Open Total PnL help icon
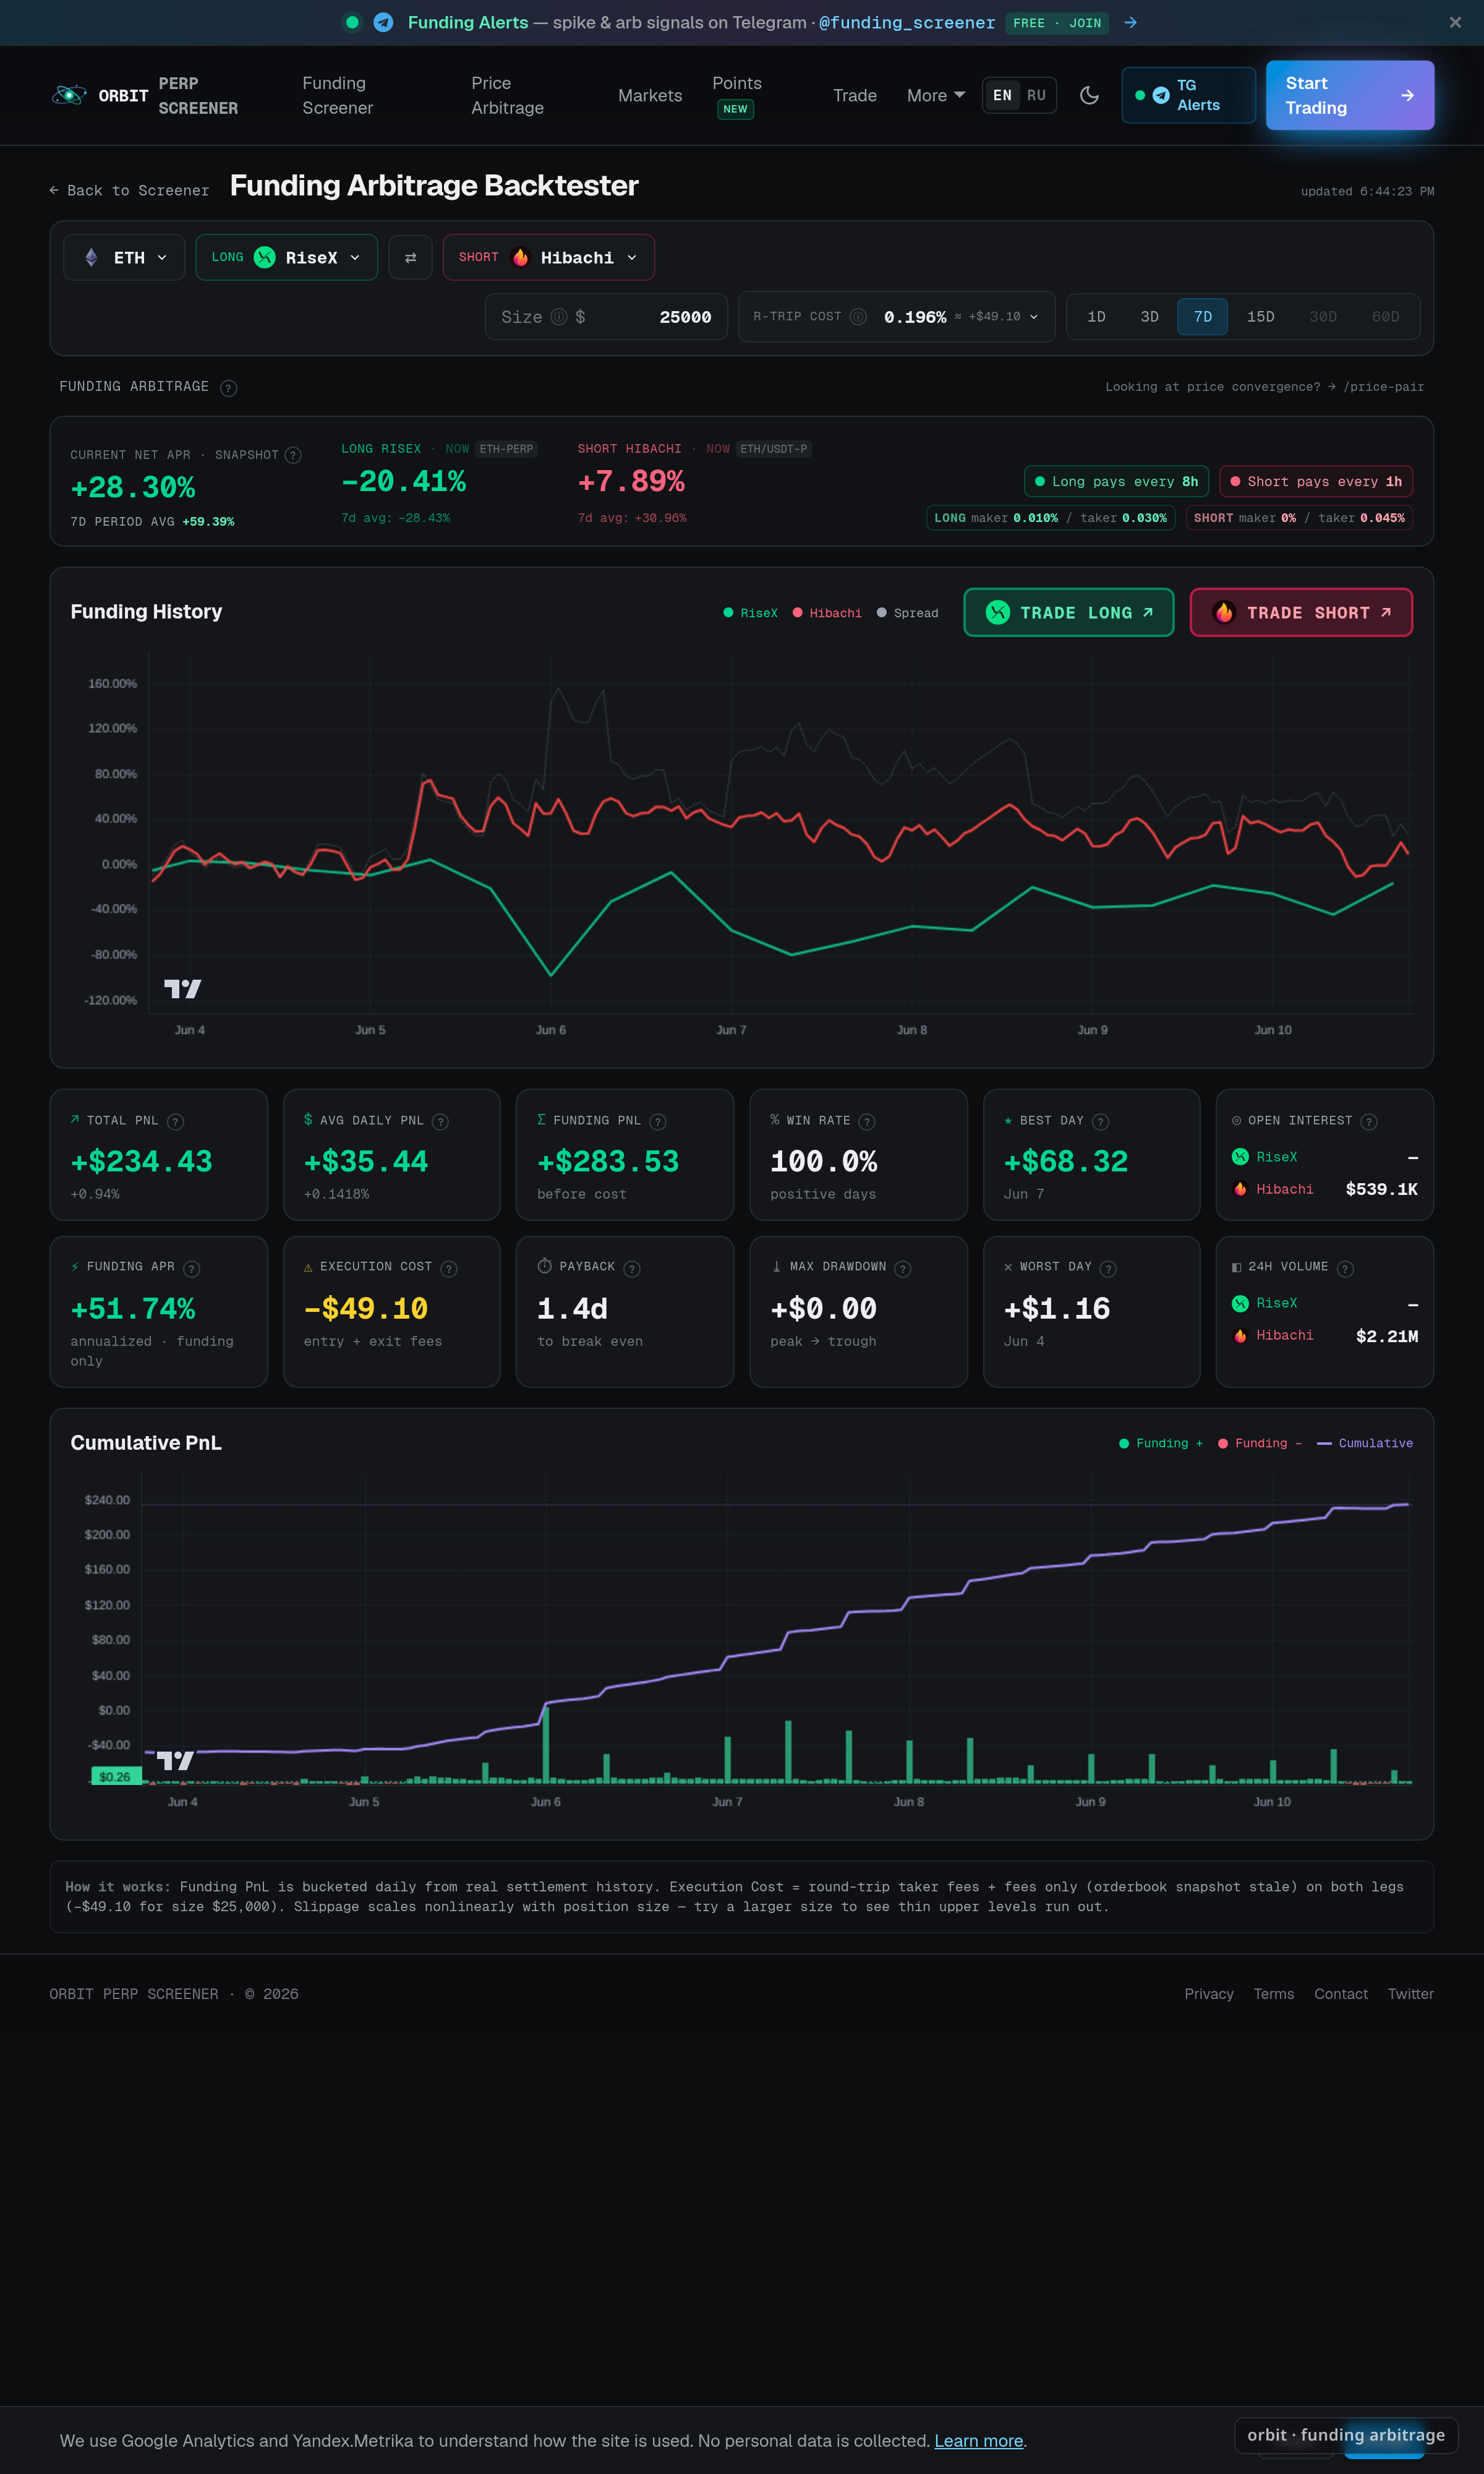Image resolution: width=1484 pixels, height=2474 pixels. (175, 1122)
